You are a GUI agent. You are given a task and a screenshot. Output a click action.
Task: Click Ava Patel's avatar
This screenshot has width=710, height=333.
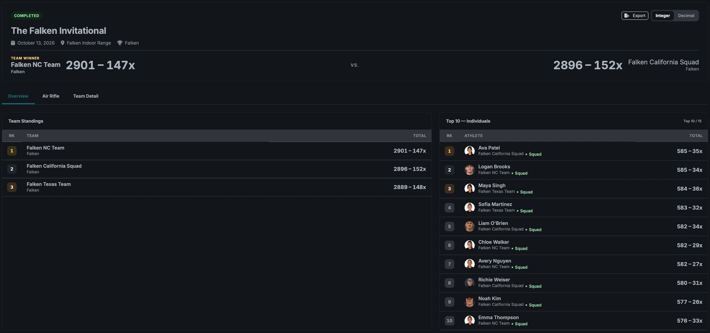(469, 151)
